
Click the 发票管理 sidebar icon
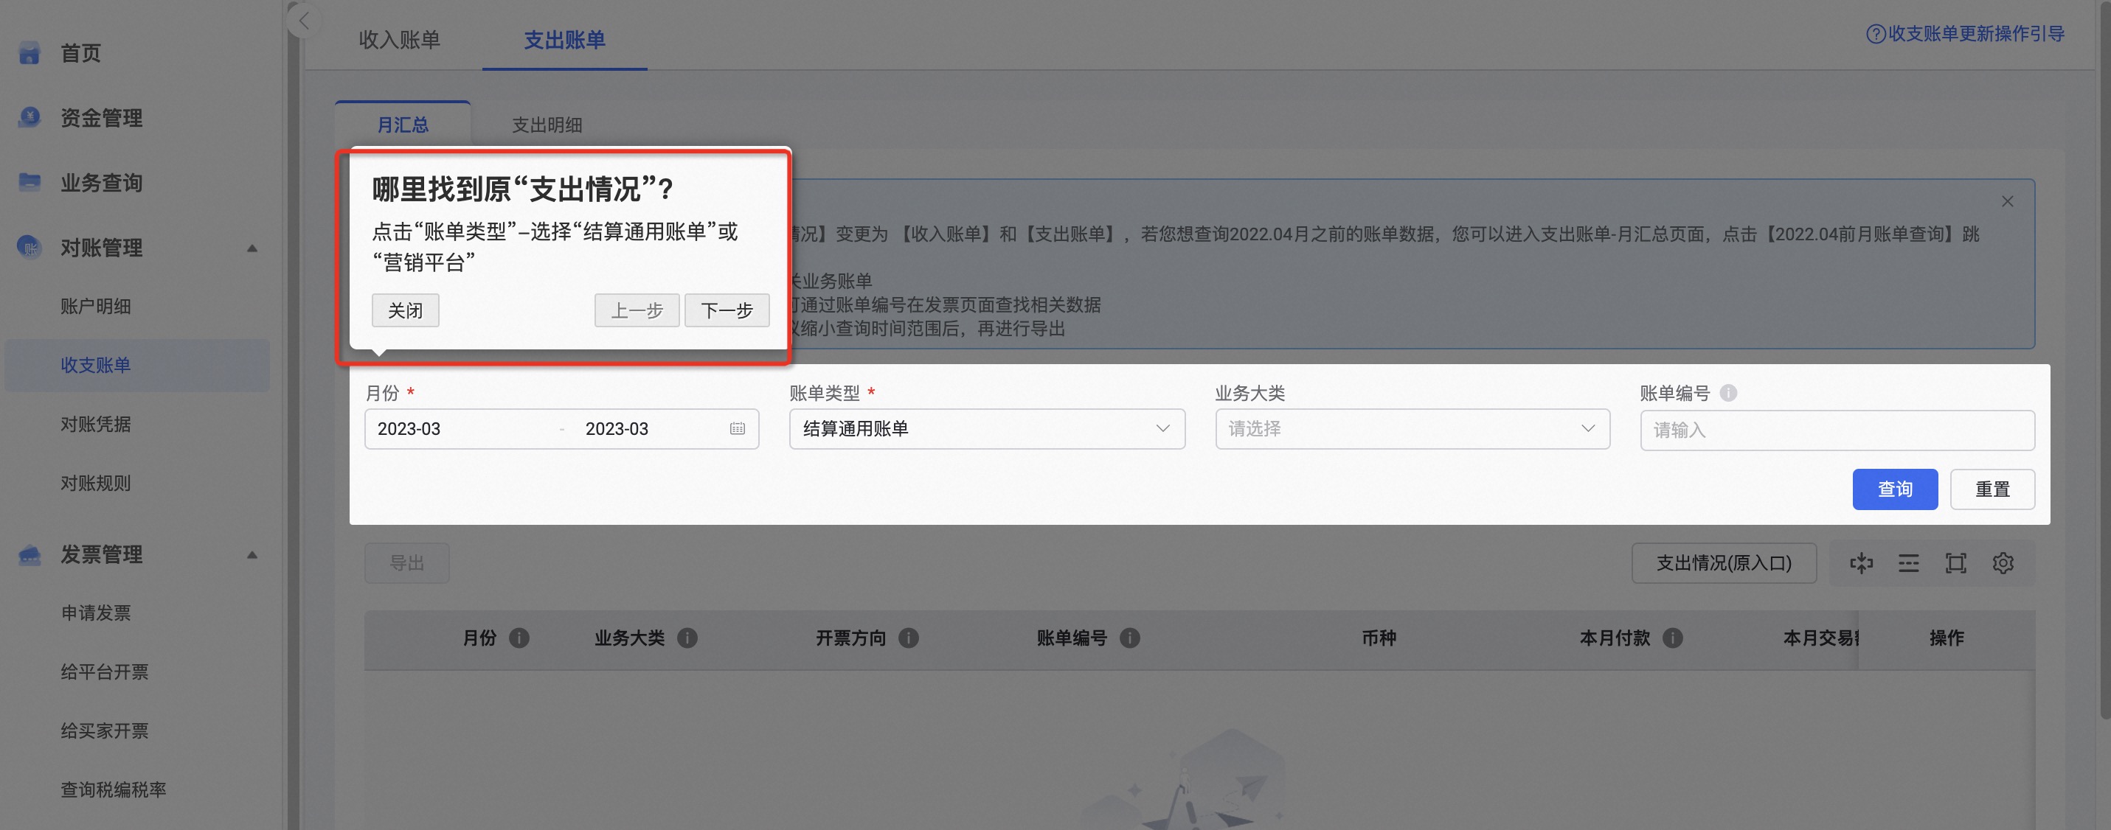click(x=30, y=555)
